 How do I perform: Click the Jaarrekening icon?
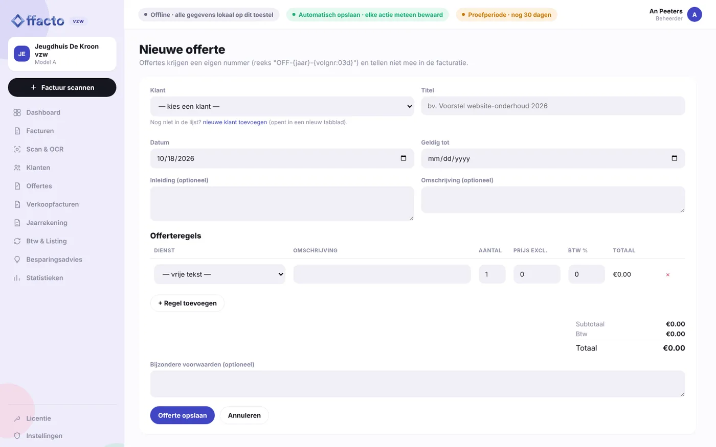pos(17,223)
